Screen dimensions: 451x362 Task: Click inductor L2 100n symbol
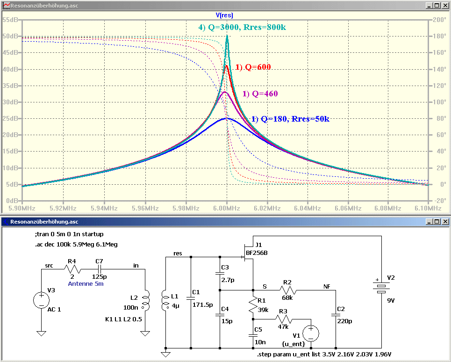pos(145,300)
